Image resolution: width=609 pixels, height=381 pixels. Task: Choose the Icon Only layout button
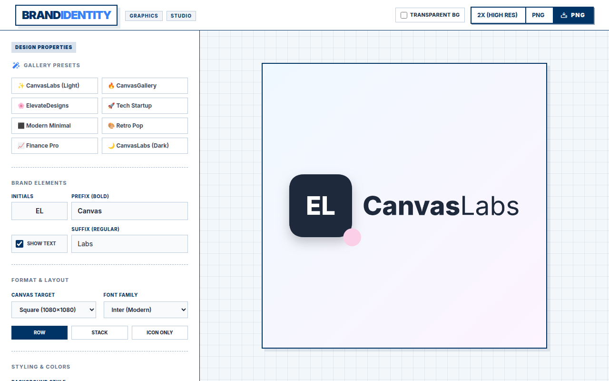160,332
